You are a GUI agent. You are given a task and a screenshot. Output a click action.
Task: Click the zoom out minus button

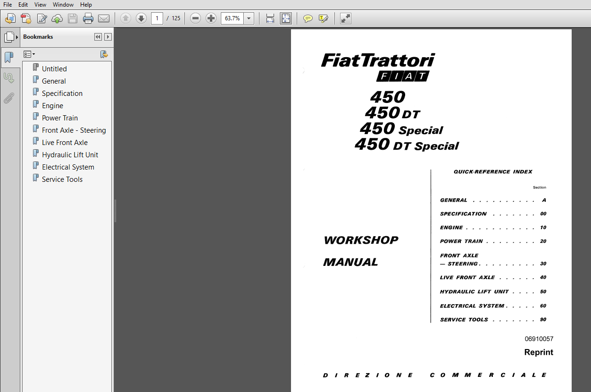pos(196,18)
